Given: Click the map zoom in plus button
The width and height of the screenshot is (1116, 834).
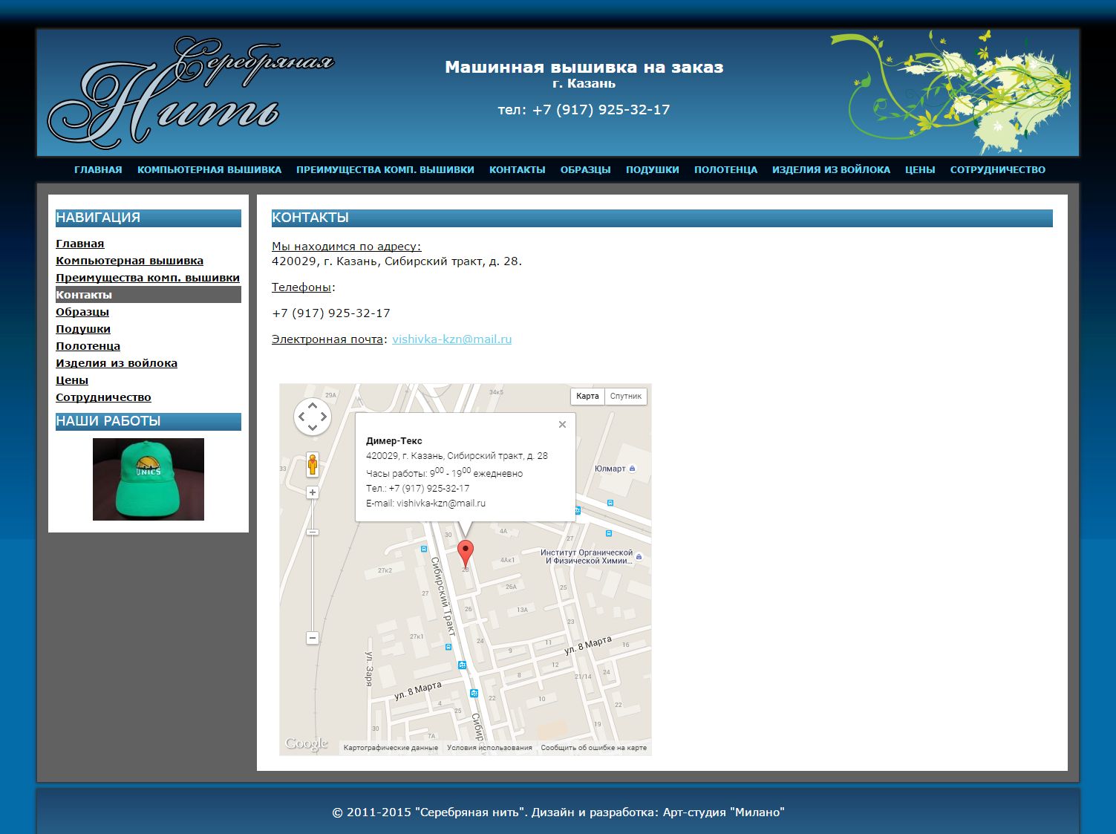Looking at the screenshot, I should 313,492.
